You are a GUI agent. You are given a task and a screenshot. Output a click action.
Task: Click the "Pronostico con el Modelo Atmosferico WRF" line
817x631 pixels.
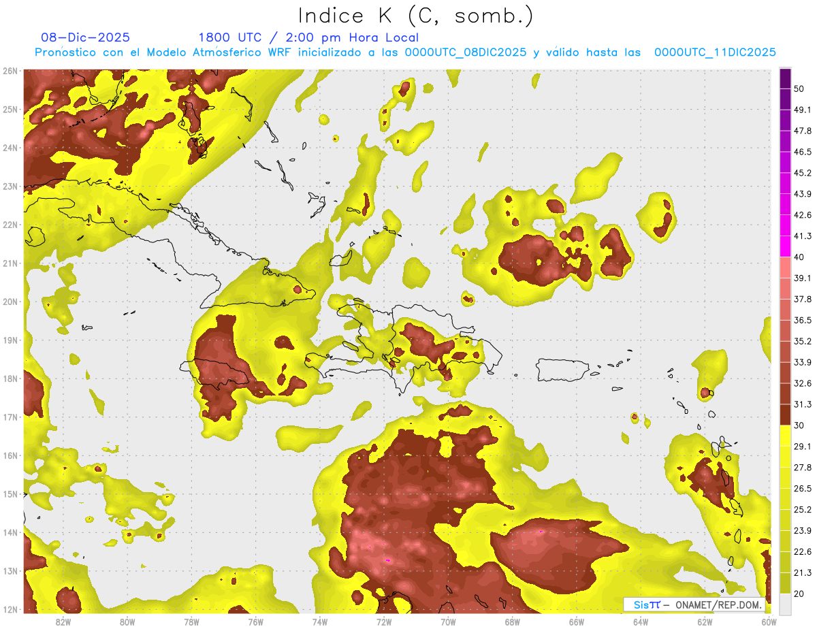[x=405, y=52]
